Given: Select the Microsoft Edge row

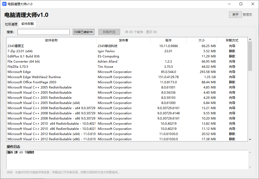Looking at the screenshot, I should tap(127, 72).
